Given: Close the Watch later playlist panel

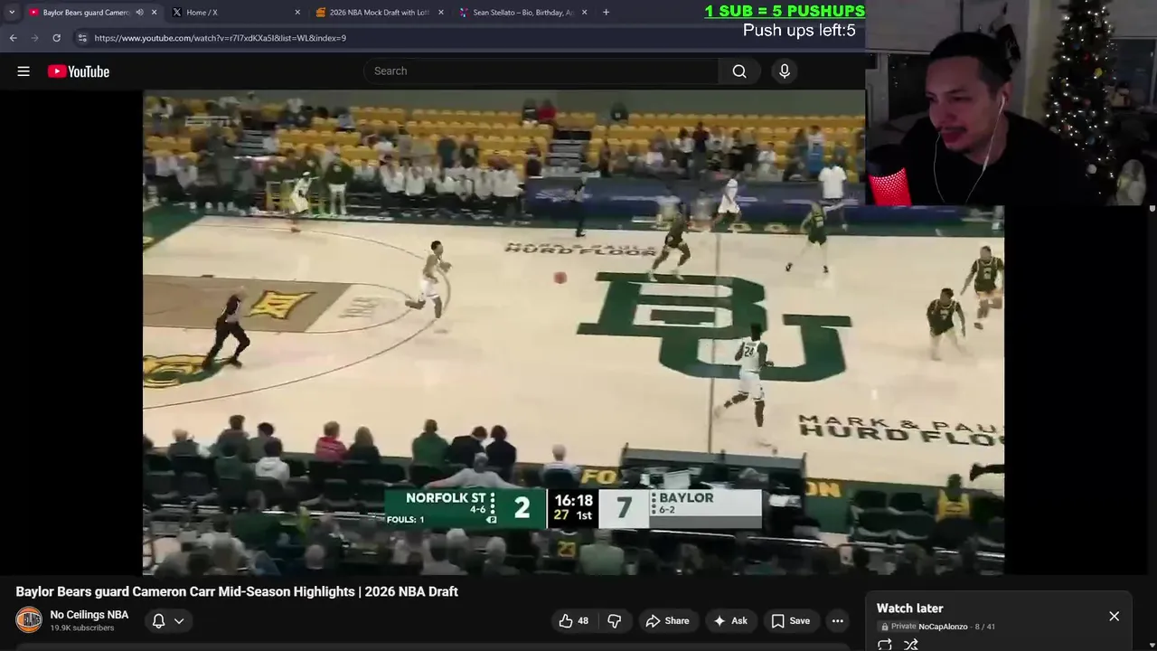Looking at the screenshot, I should pos(1114,617).
